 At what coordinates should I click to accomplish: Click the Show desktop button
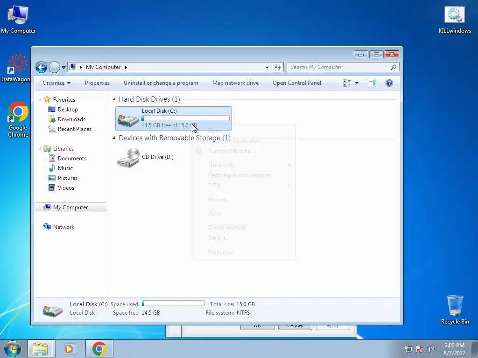[x=475, y=349]
